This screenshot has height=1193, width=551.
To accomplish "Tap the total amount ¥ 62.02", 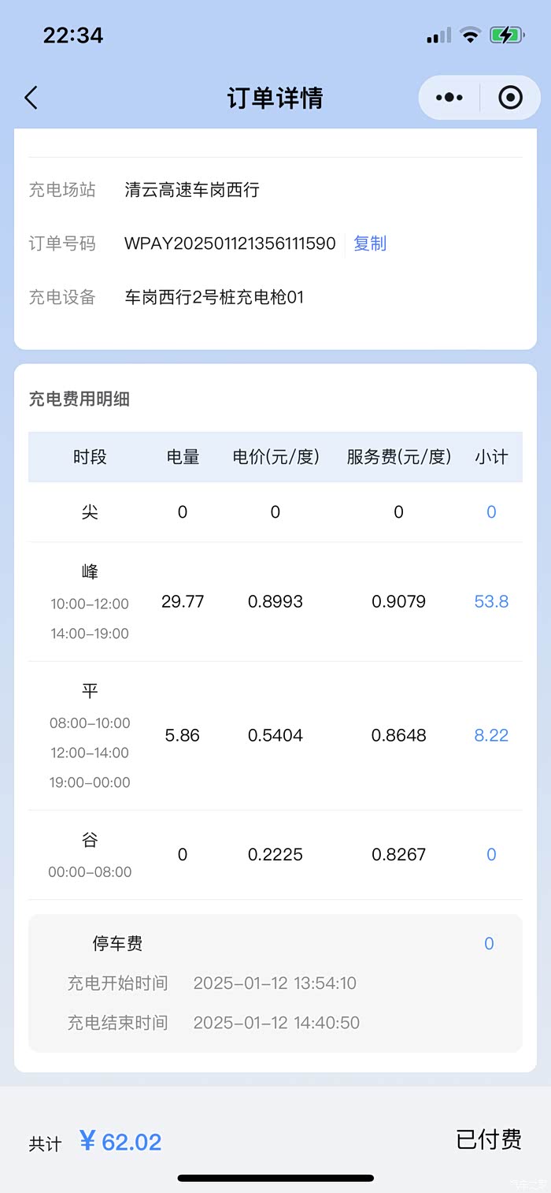I will [x=120, y=1142].
